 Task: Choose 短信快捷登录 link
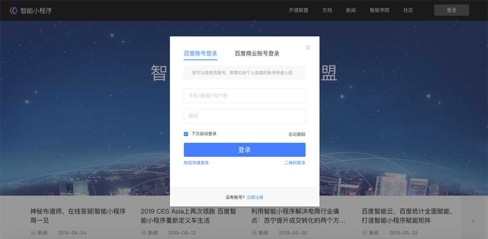(197, 163)
